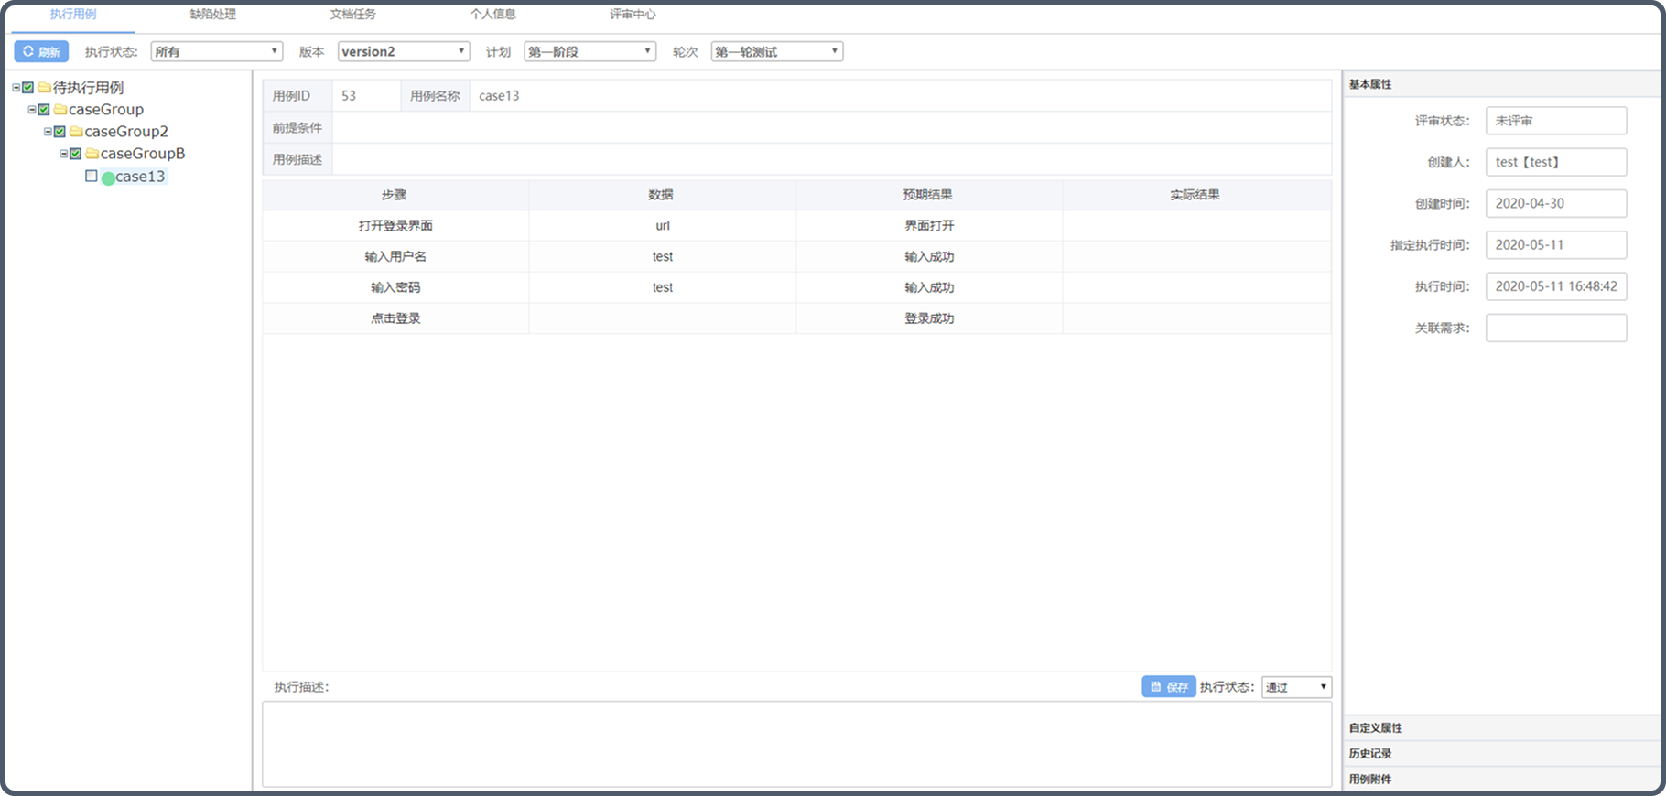Image resolution: width=1666 pixels, height=796 pixels.
Task: Switch to the 评审中心 tab
Action: click(x=633, y=15)
